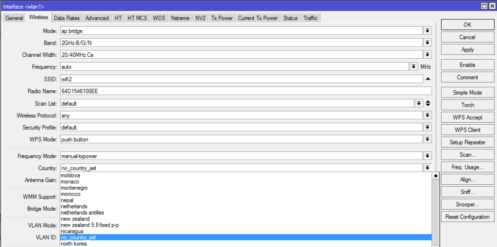This screenshot has height=247, width=497.
Task: Go to the Tx Power tab
Action: [x=221, y=18]
